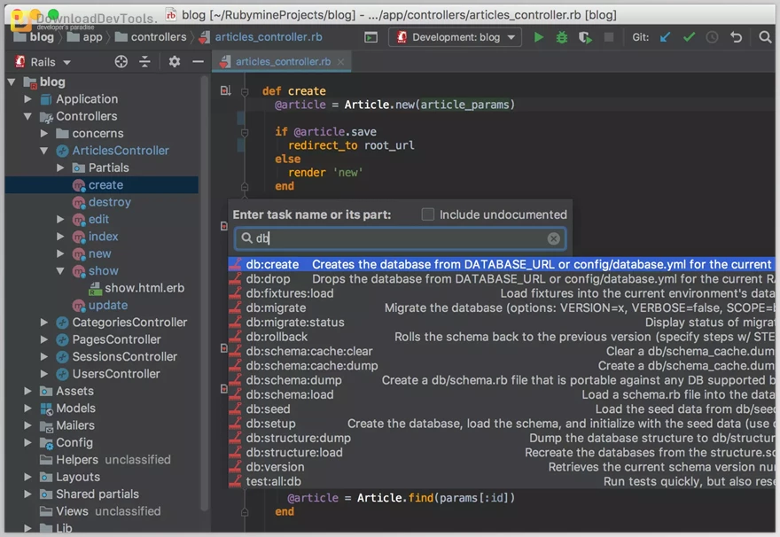Screen dimensions: 780x537
Task: Open Search Everywhere magnifier icon
Action: tap(765, 37)
